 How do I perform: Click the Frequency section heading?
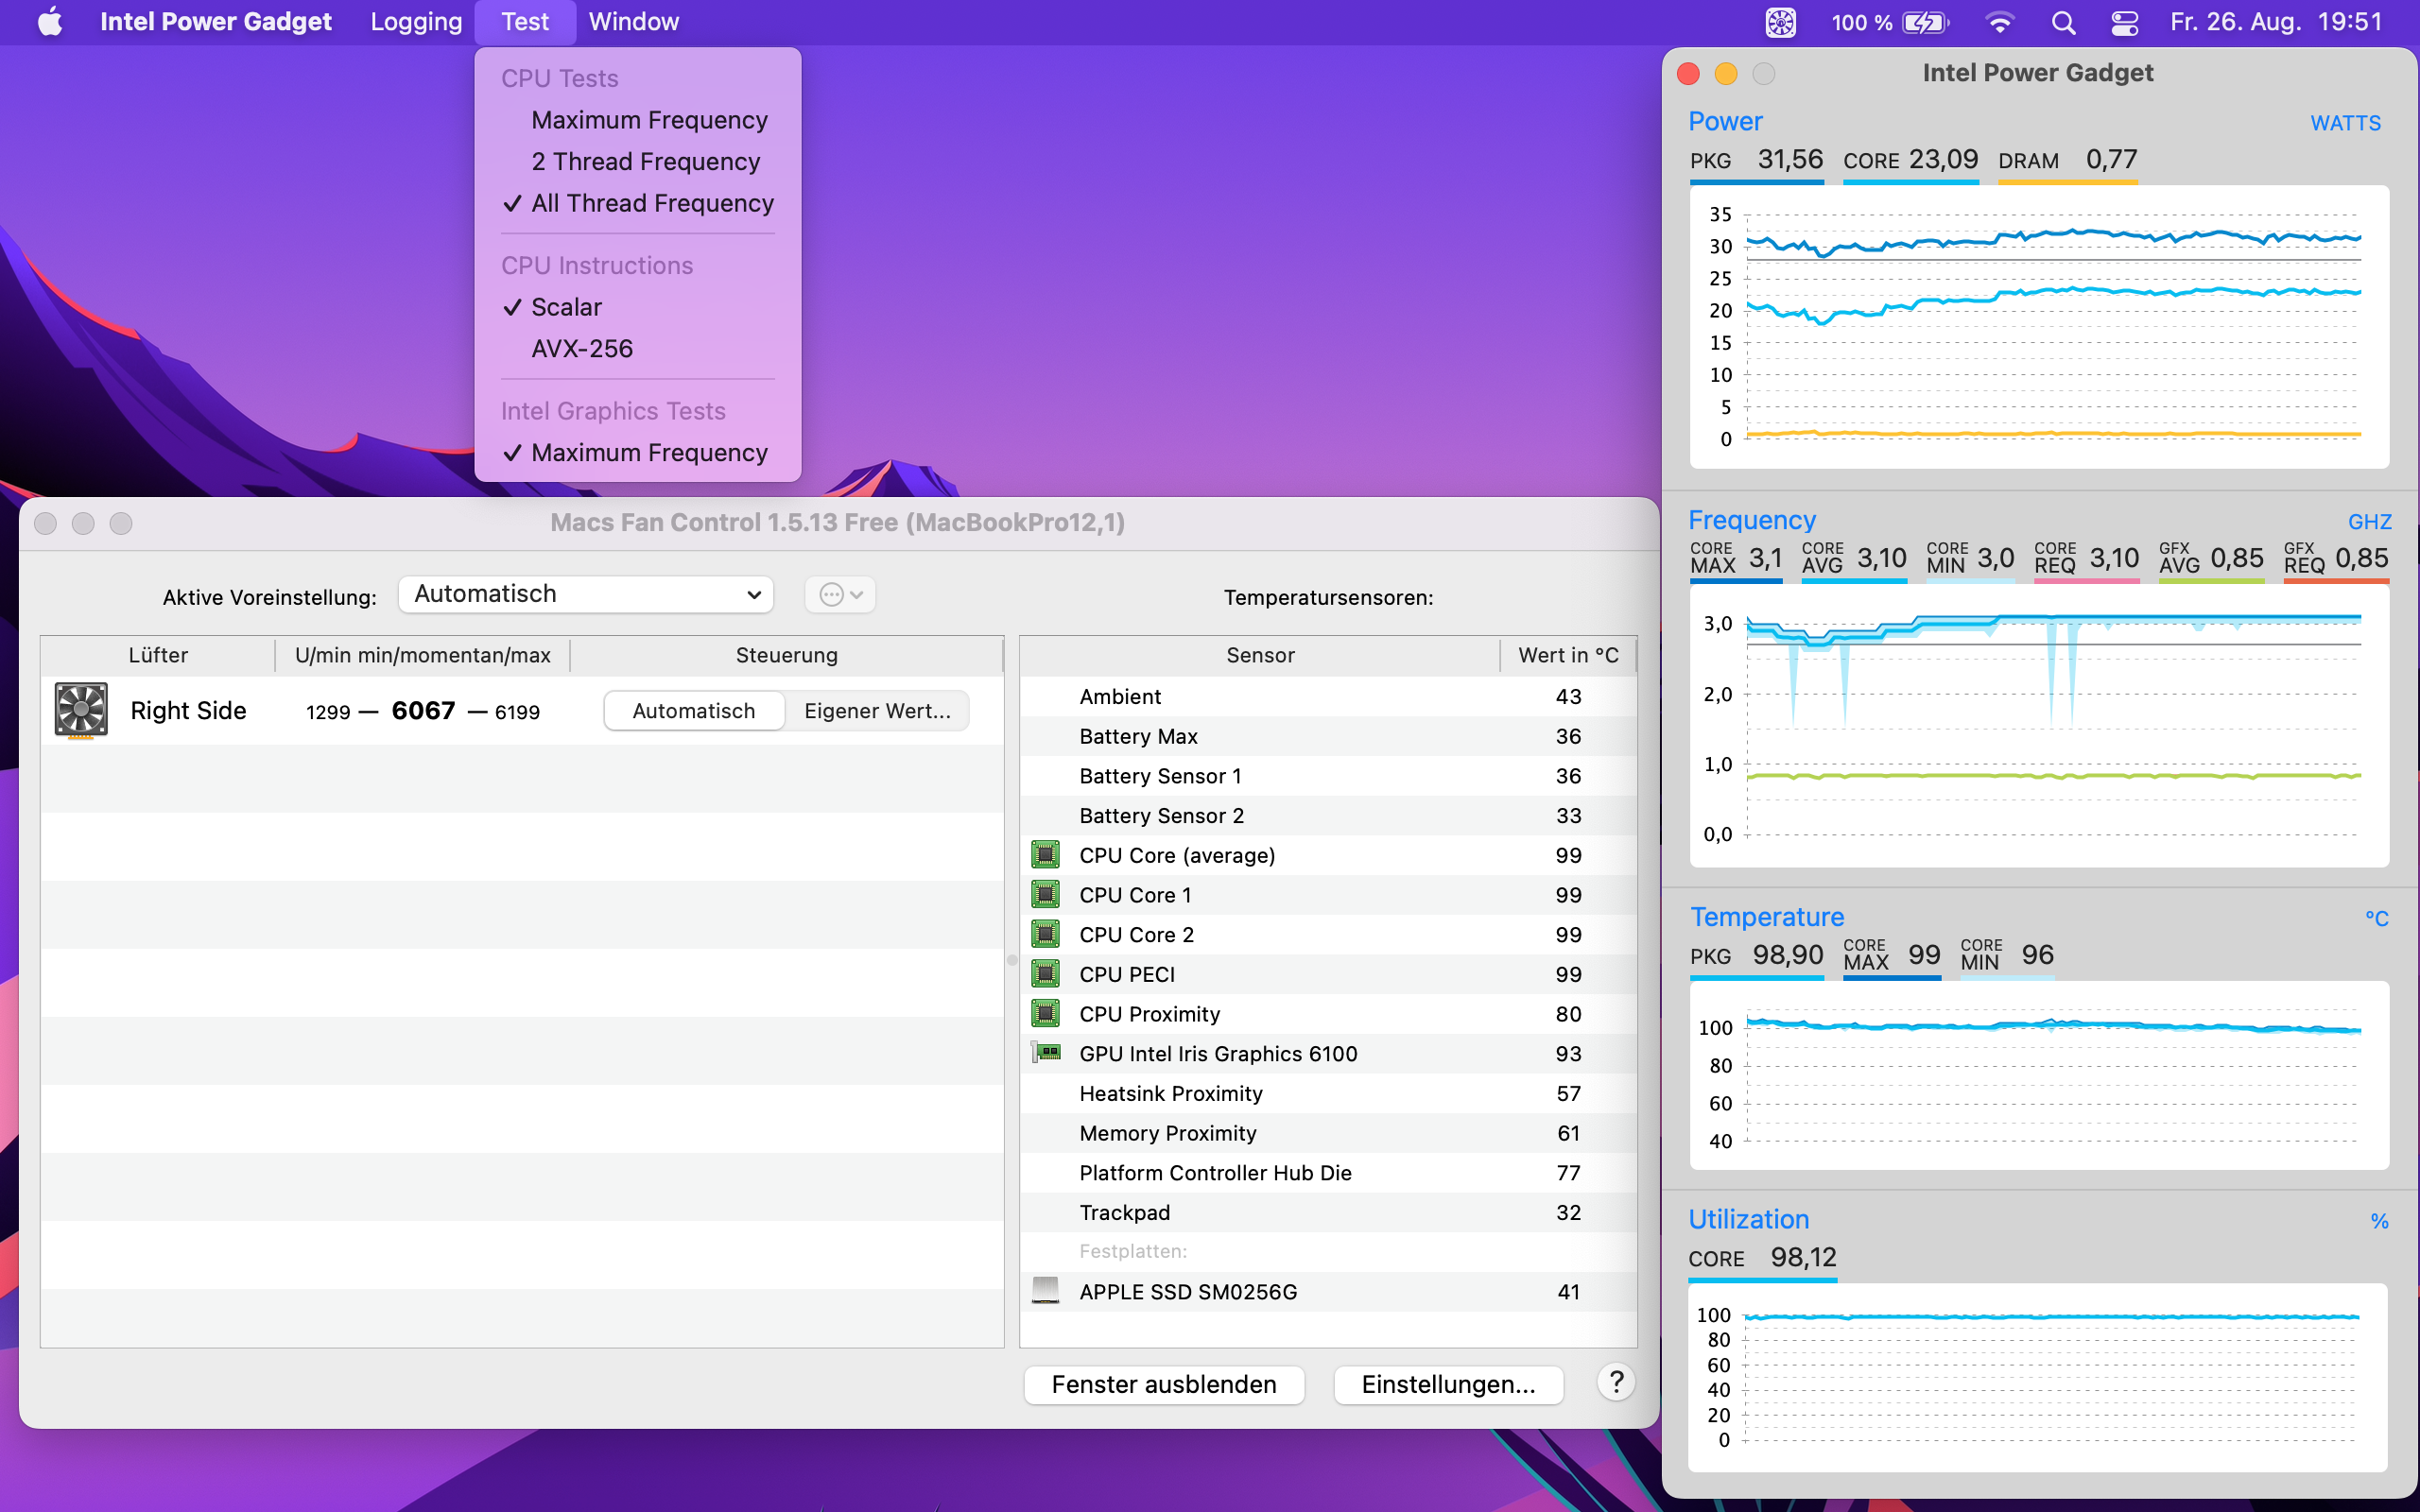coord(1752,520)
